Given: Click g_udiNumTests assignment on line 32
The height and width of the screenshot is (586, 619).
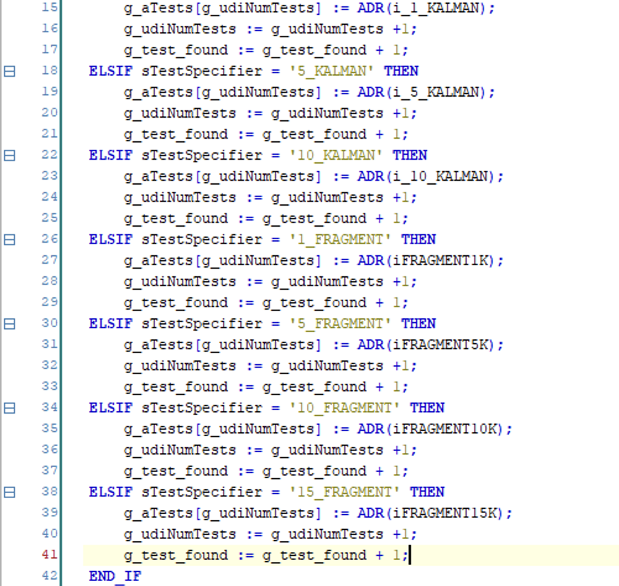Looking at the screenshot, I should [271, 366].
